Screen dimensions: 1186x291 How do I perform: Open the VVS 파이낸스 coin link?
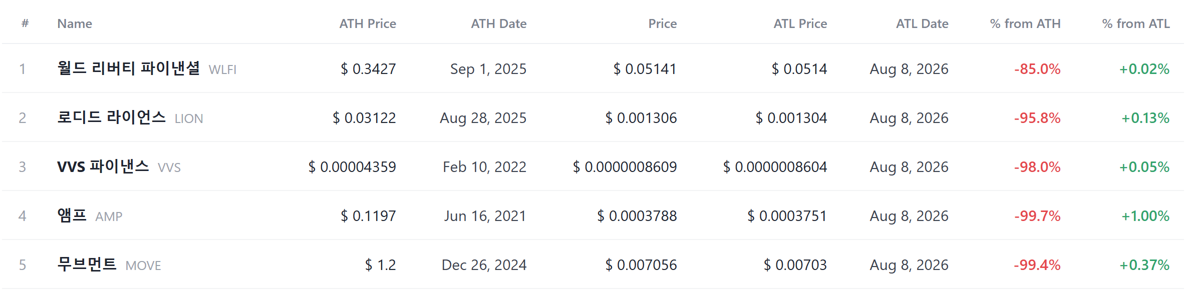click(x=103, y=166)
